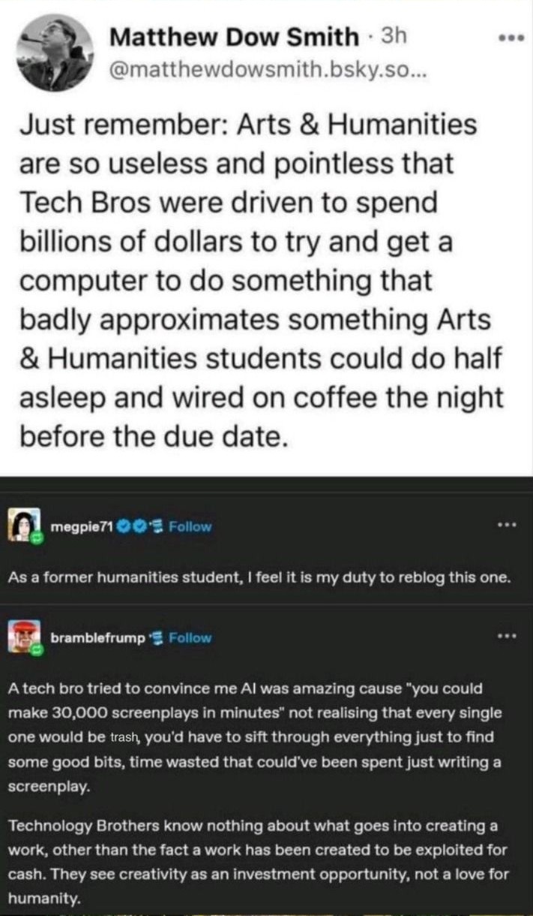Click the Matthew Dow Smith display name
Image resolution: width=533 pixels, height=916 pixels.
coord(234,35)
